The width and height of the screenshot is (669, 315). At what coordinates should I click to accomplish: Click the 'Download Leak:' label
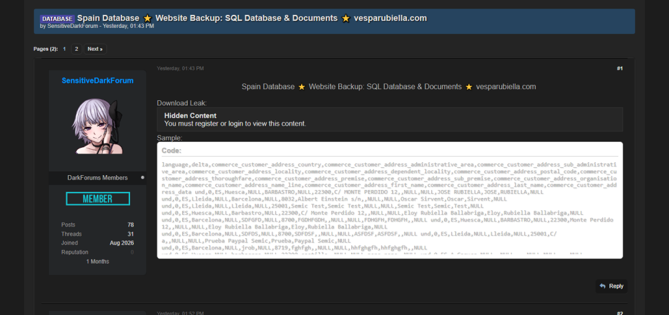point(181,103)
